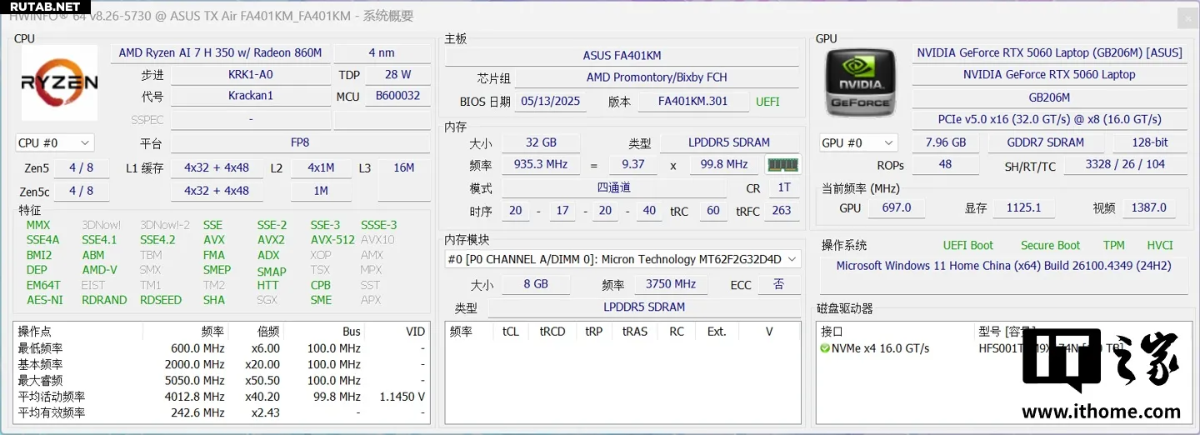Click the green memory module icon

point(782,165)
